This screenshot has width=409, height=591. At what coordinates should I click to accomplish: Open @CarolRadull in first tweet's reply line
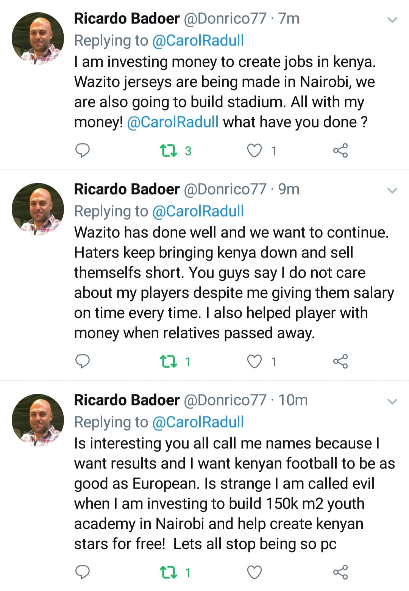tap(198, 41)
